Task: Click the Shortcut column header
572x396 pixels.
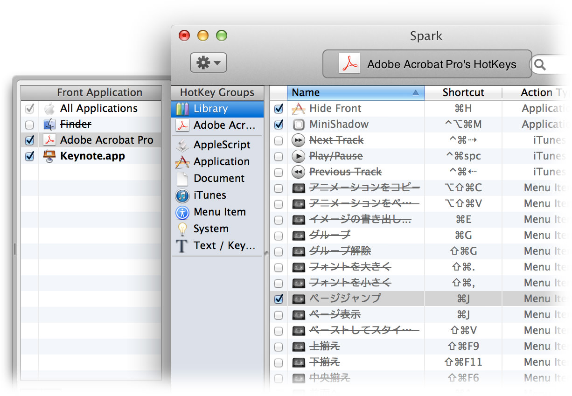Action: coord(463,92)
